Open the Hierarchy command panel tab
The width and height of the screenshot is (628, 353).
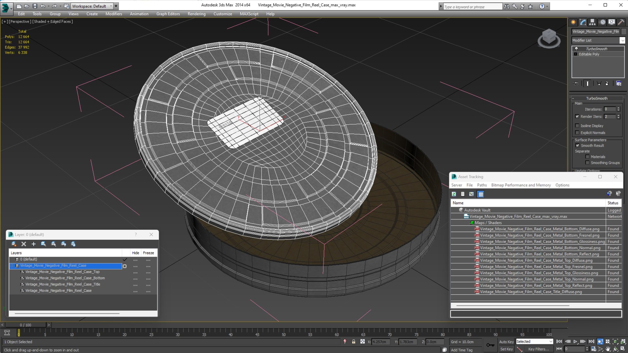pos(592,22)
